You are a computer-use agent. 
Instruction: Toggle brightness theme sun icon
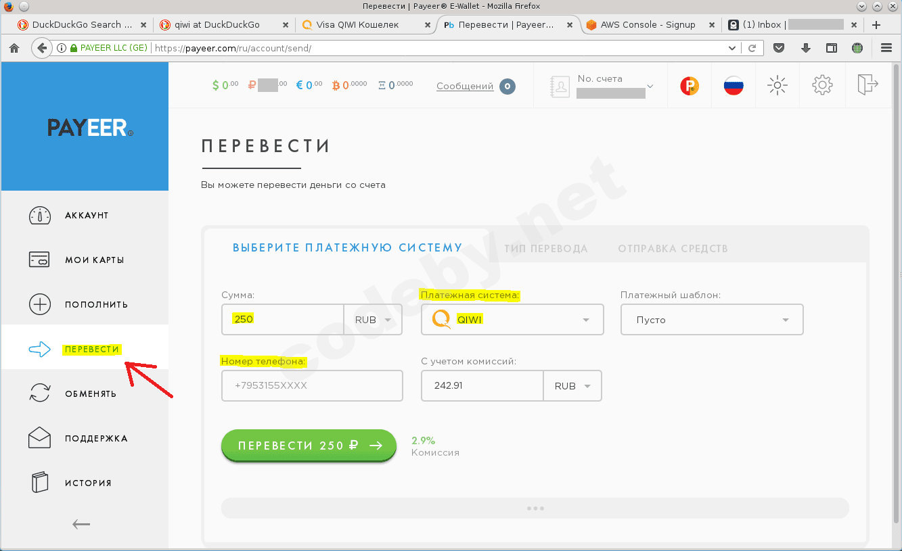click(x=777, y=85)
